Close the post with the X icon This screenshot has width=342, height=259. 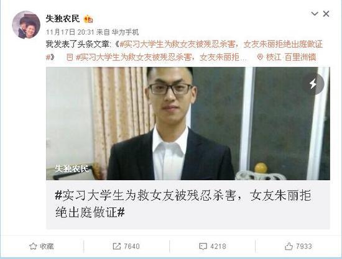pos(326,14)
